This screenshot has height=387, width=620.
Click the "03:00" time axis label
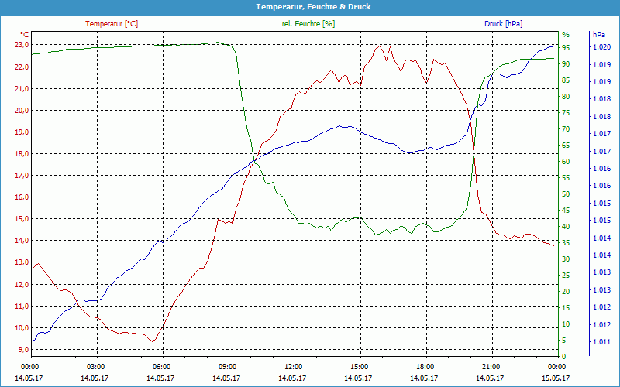coord(95,367)
